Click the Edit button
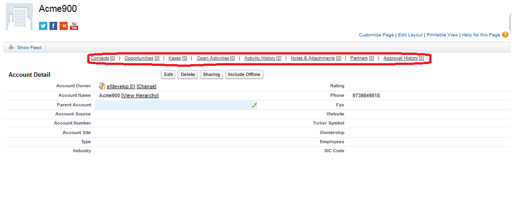 [168, 75]
